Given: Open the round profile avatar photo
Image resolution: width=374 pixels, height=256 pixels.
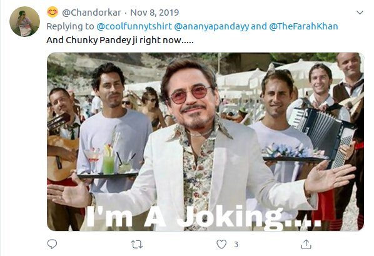Looking at the screenshot, I should [24, 21].
